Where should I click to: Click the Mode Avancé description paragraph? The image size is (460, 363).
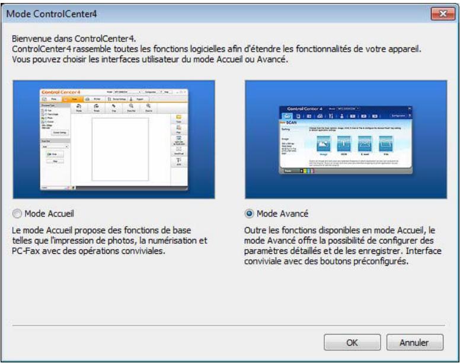(343, 246)
